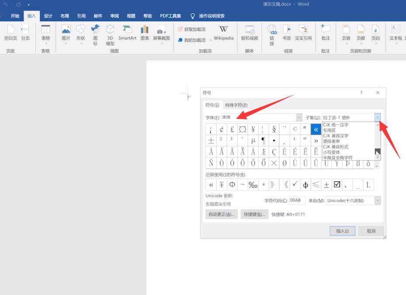Click the symbol grid scroll down arrow

coord(376,166)
